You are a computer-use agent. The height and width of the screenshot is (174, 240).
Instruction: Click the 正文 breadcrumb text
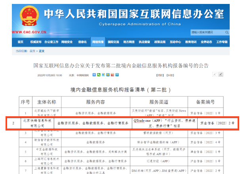42,51
